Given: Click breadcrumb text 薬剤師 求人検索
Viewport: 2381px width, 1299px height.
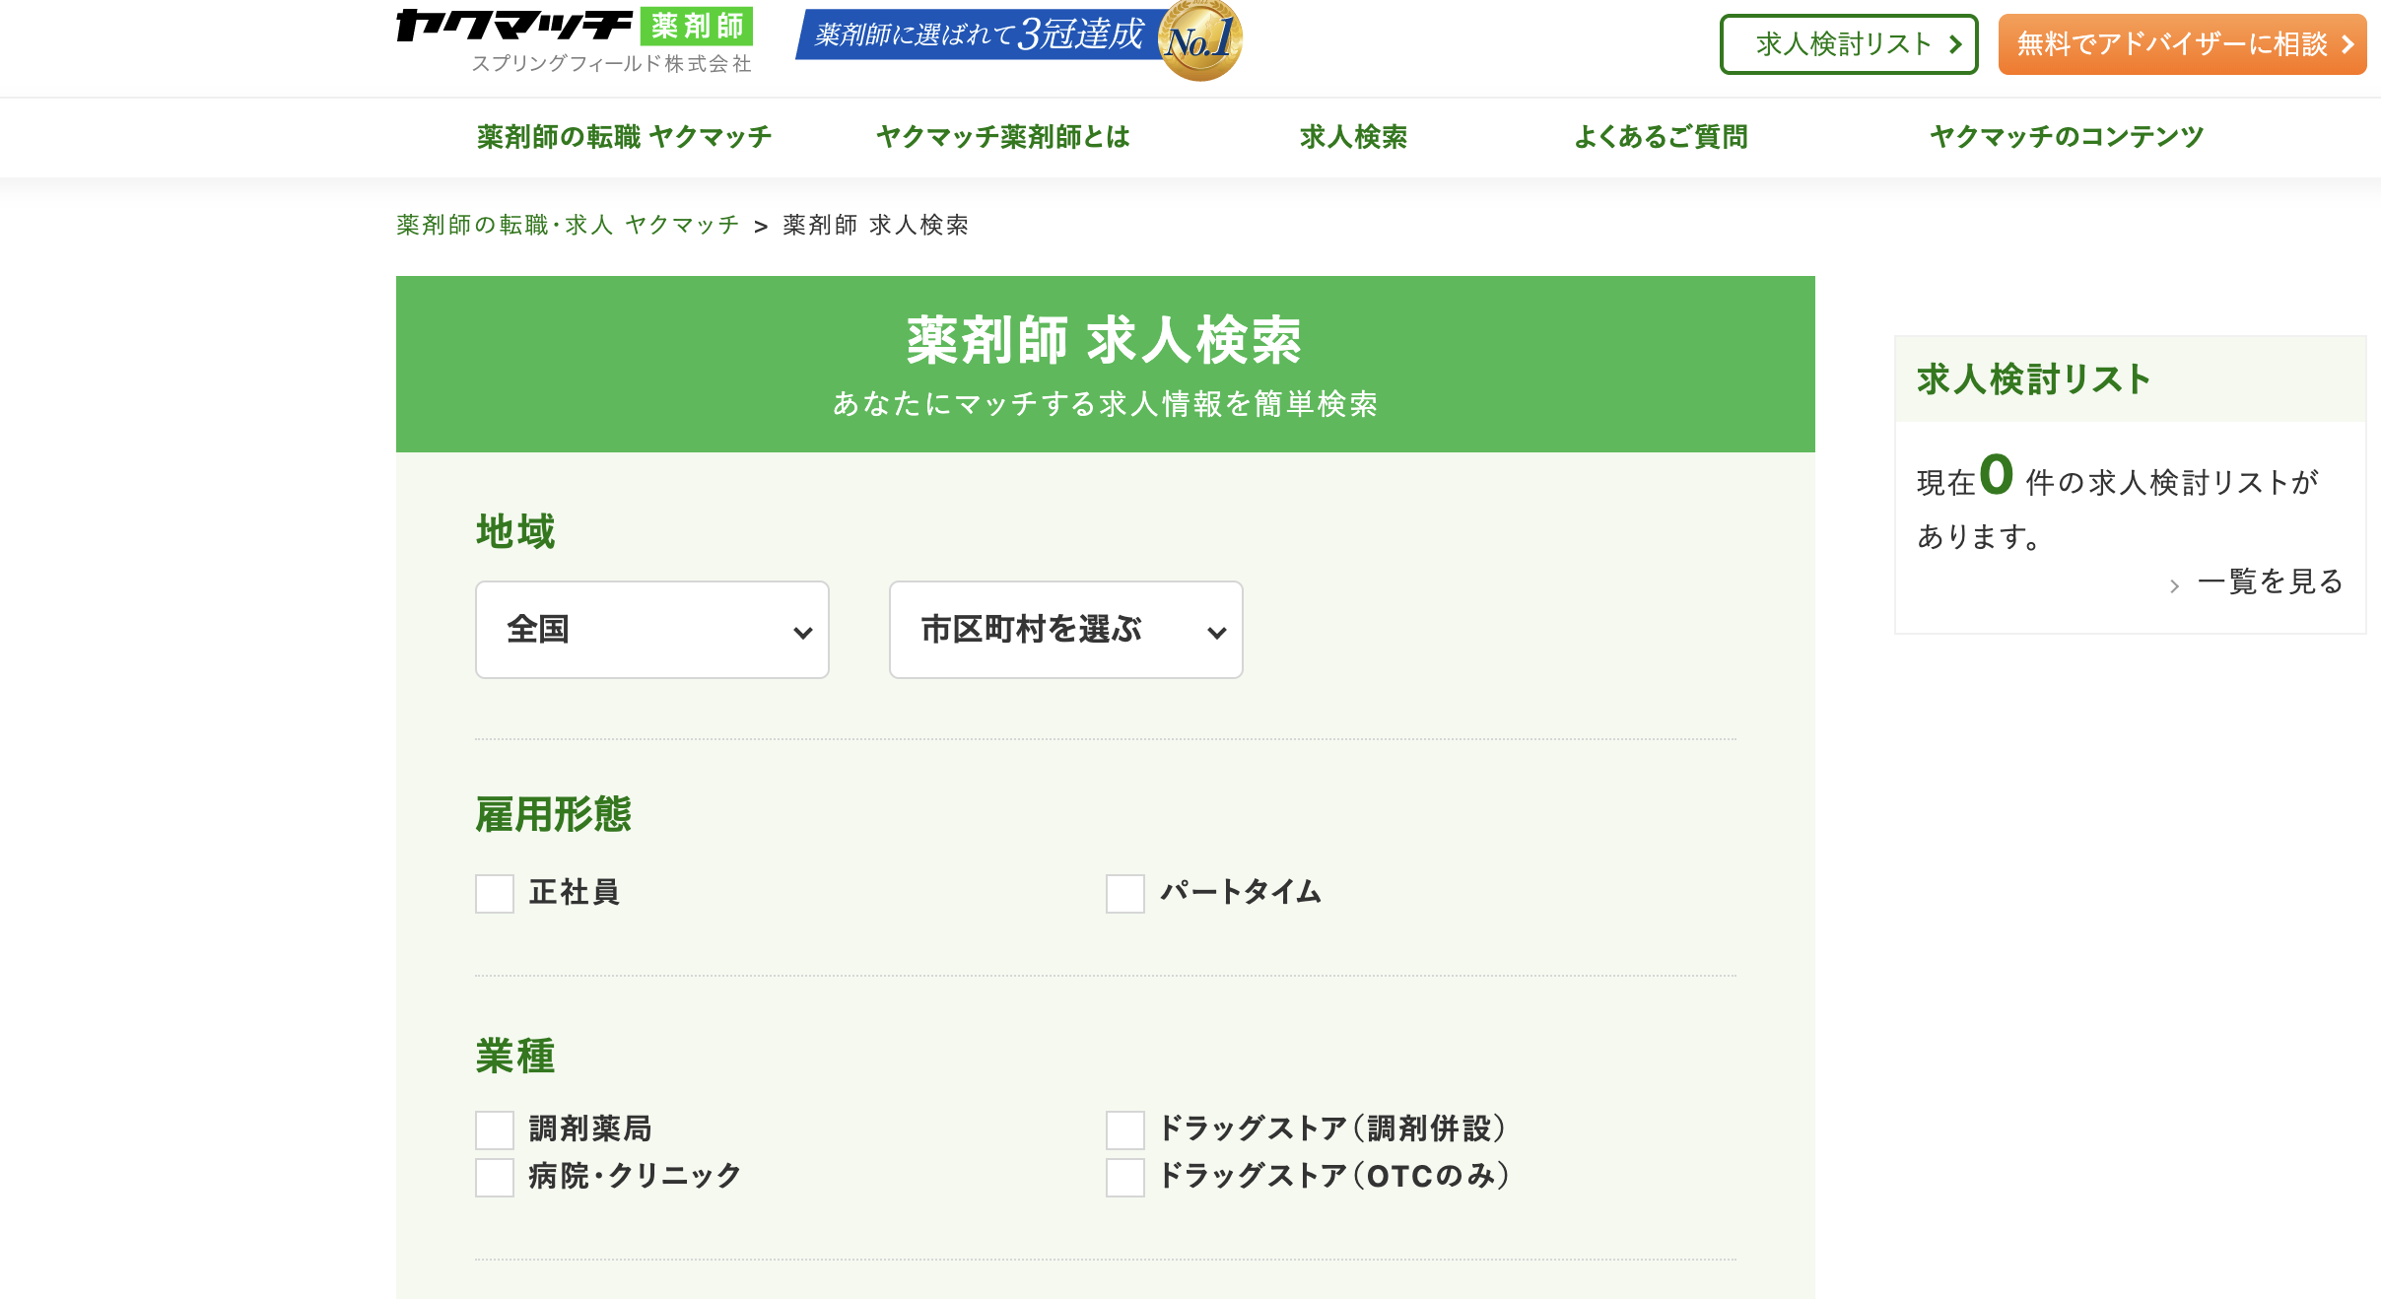Looking at the screenshot, I should 875,225.
